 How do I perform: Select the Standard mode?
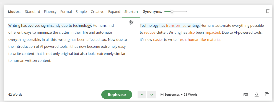point(32,12)
